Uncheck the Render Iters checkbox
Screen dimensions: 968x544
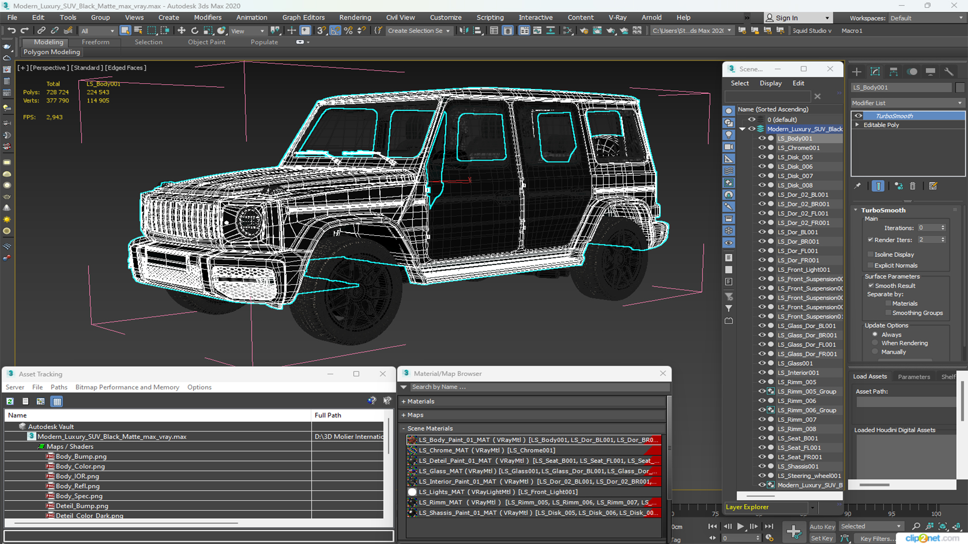tap(871, 240)
